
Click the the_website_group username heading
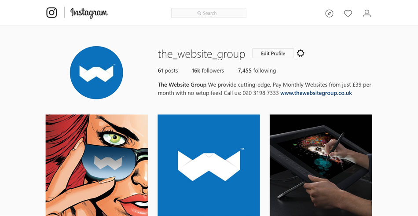pyautogui.click(x=201, y=54)
